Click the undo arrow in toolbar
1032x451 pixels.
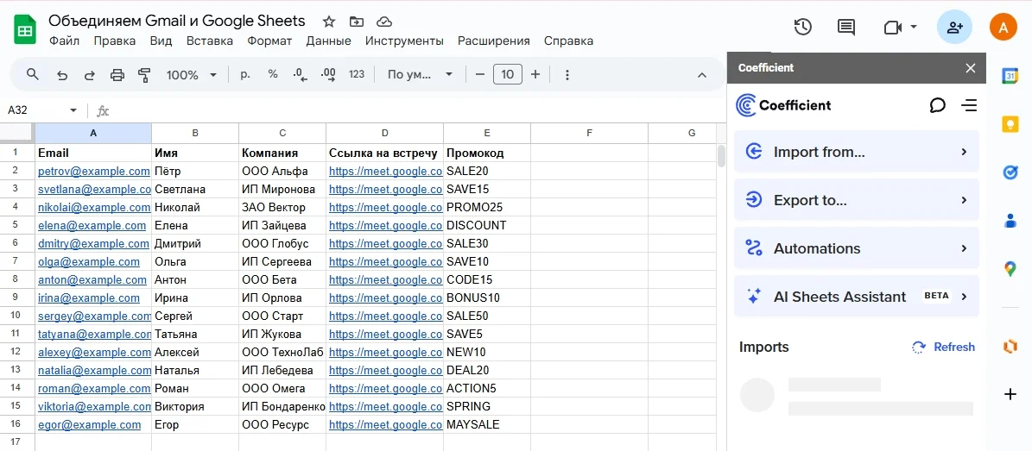61,75
